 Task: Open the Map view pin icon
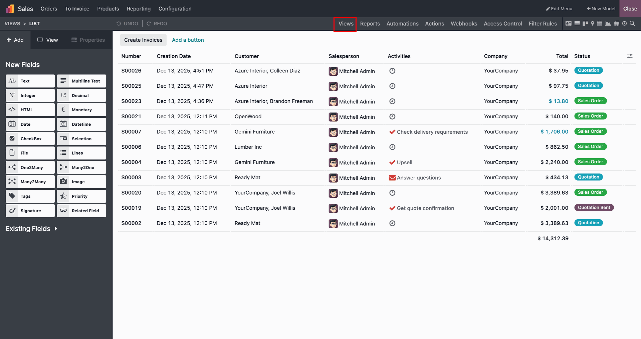coord(593,23)
